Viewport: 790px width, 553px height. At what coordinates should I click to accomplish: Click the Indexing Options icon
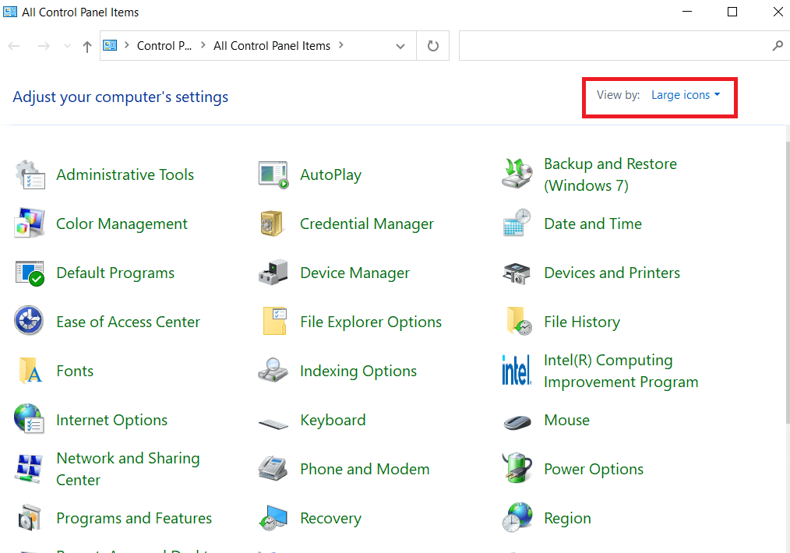pos(273,370)
